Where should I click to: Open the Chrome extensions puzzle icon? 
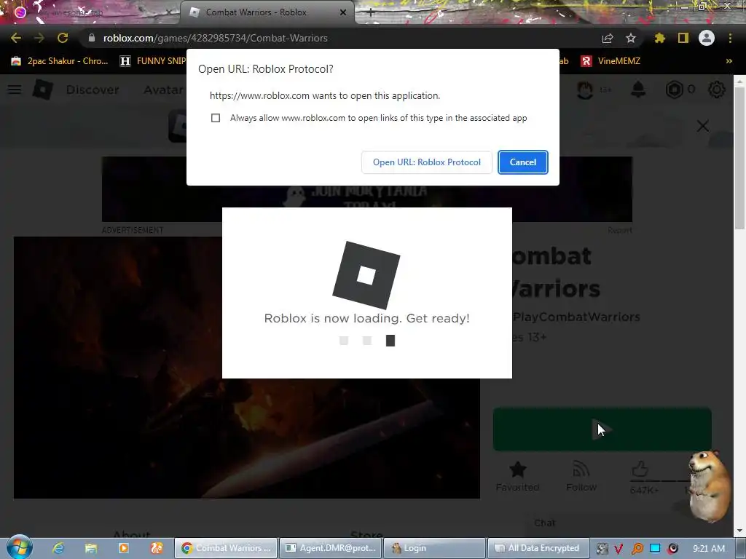click(x=660, y=38)
